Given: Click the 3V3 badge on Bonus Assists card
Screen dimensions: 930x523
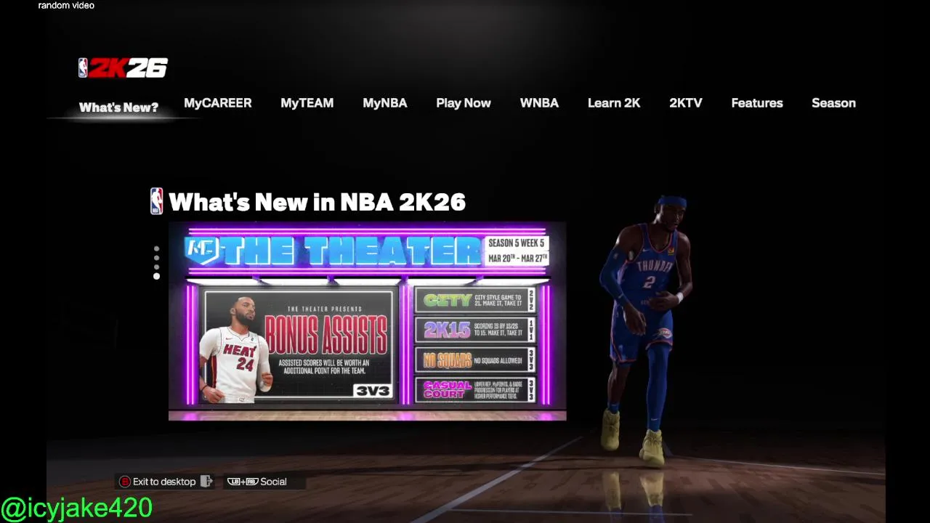Looking at the screenshot, I should coord(373,391).
